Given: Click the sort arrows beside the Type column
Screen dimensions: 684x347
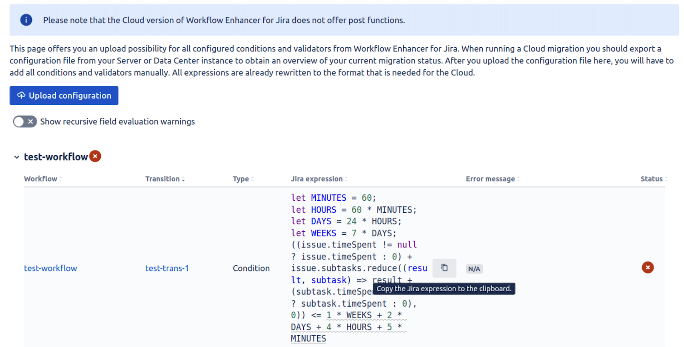Looking at the screenshot, I should pyautogui.click(x=252, y=179).
